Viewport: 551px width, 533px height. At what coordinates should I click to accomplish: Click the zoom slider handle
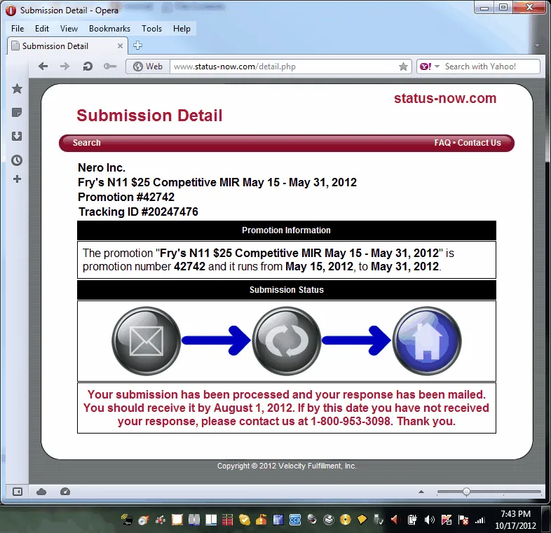[466, 492]
